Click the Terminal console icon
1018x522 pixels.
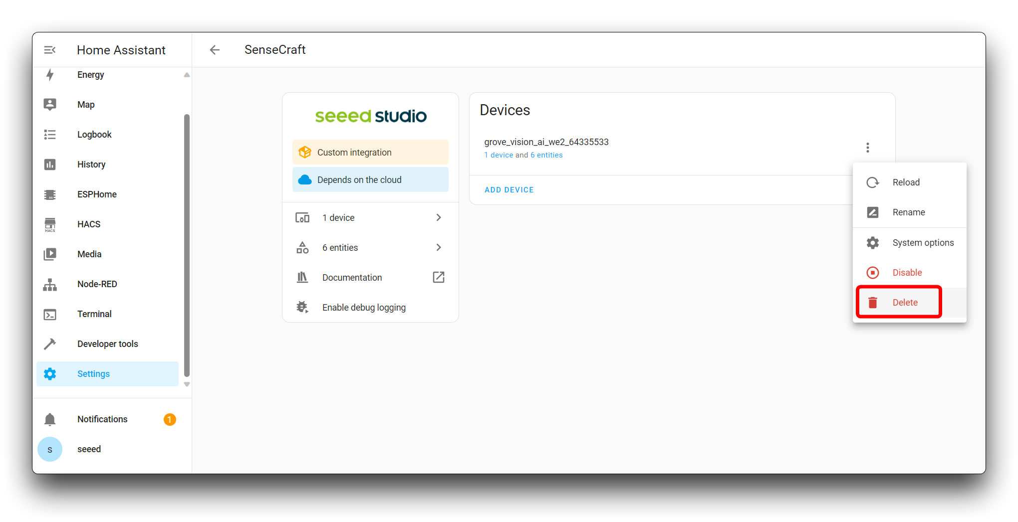[50, 314]
